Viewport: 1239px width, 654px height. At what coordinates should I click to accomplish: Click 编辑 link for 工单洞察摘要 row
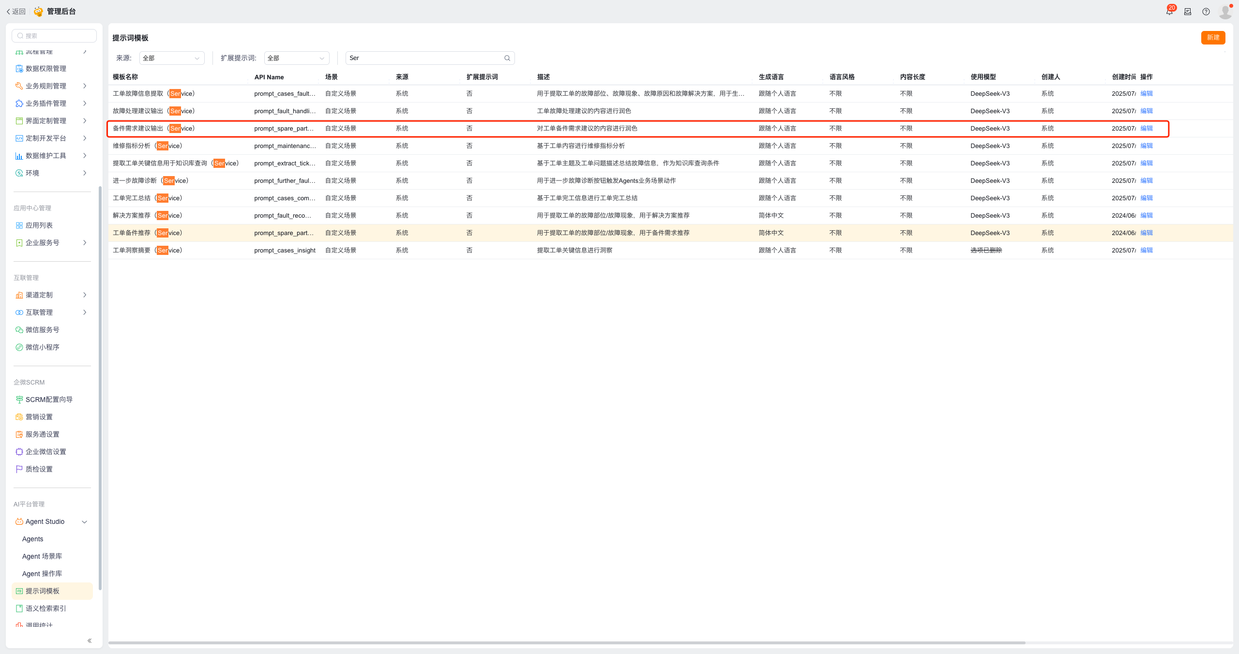[x=1146, y=250]
